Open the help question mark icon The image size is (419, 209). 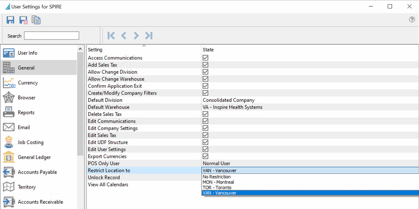click(x=412, y=20)
